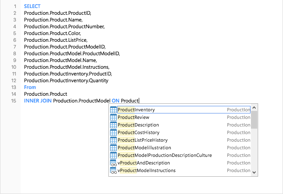The image size is (283, 194).
Task: Click the SELECT keyword on line 1
Action: (32, 6)
